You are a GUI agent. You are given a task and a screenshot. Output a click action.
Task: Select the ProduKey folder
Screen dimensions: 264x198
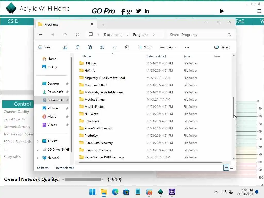(x=91, y=136)
